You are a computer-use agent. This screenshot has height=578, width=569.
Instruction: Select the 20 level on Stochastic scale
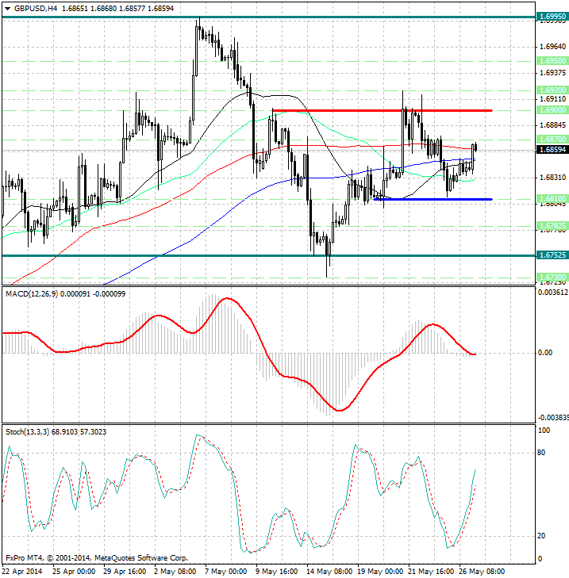coord(541,536)
